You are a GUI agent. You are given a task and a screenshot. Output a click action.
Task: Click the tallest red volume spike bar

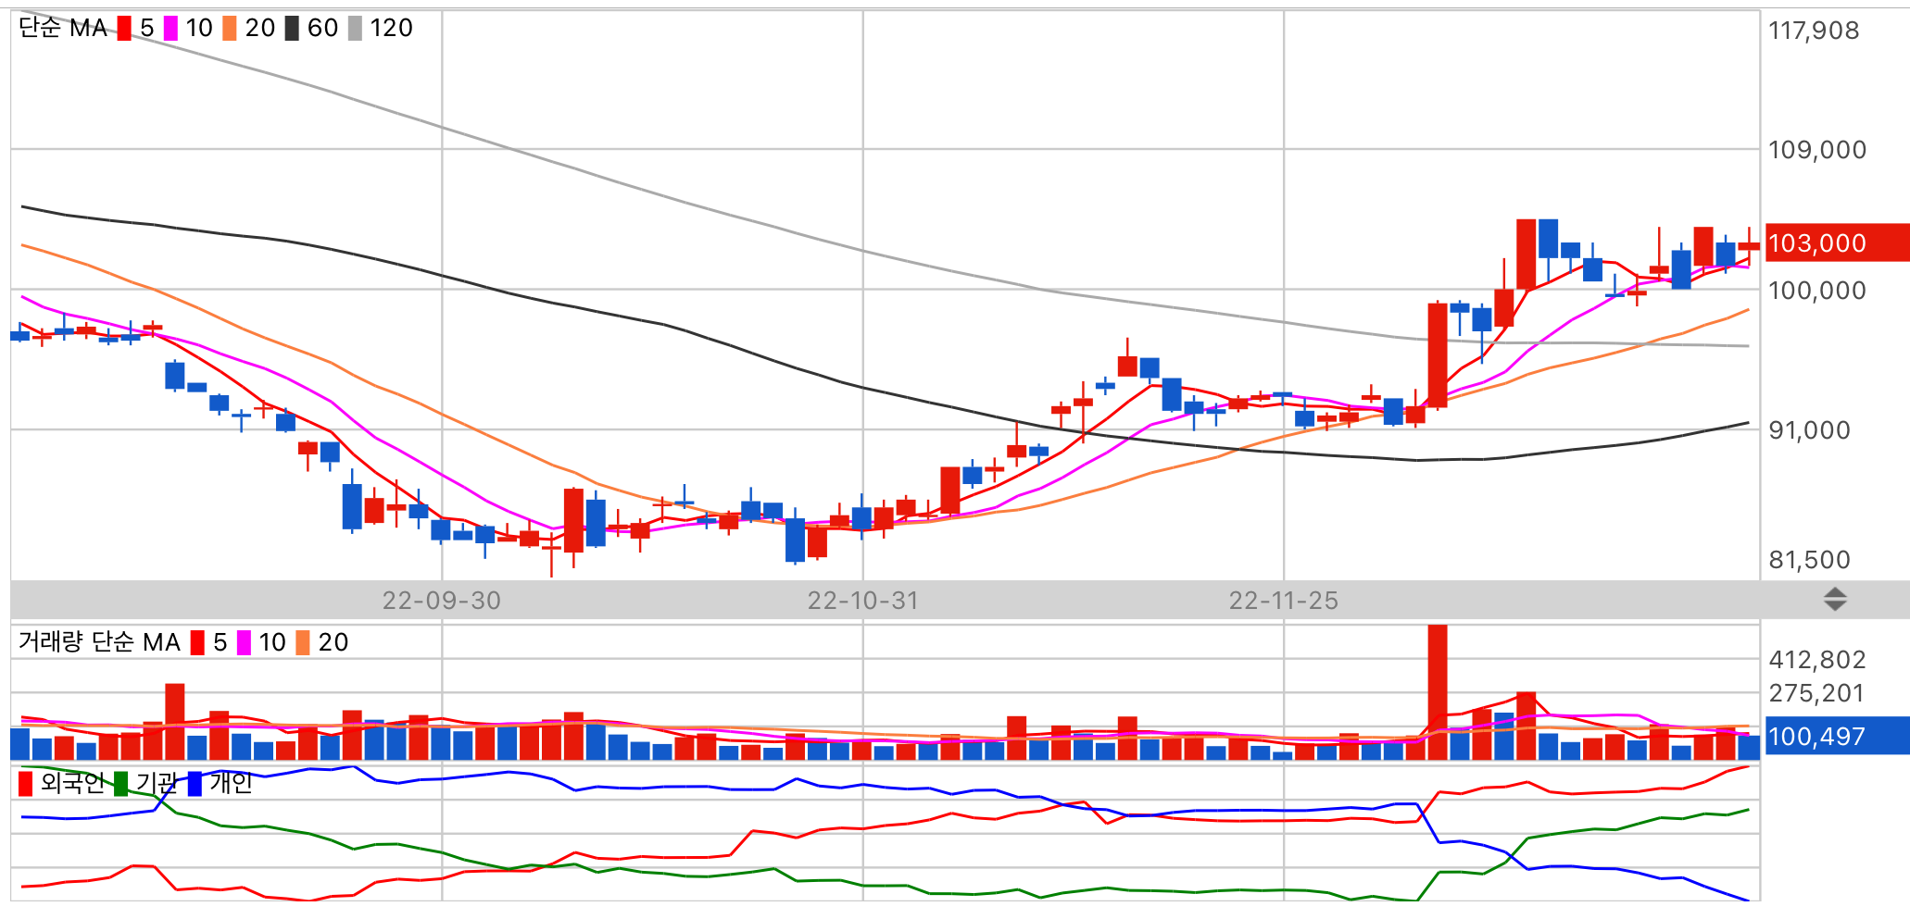[1438, 692]
